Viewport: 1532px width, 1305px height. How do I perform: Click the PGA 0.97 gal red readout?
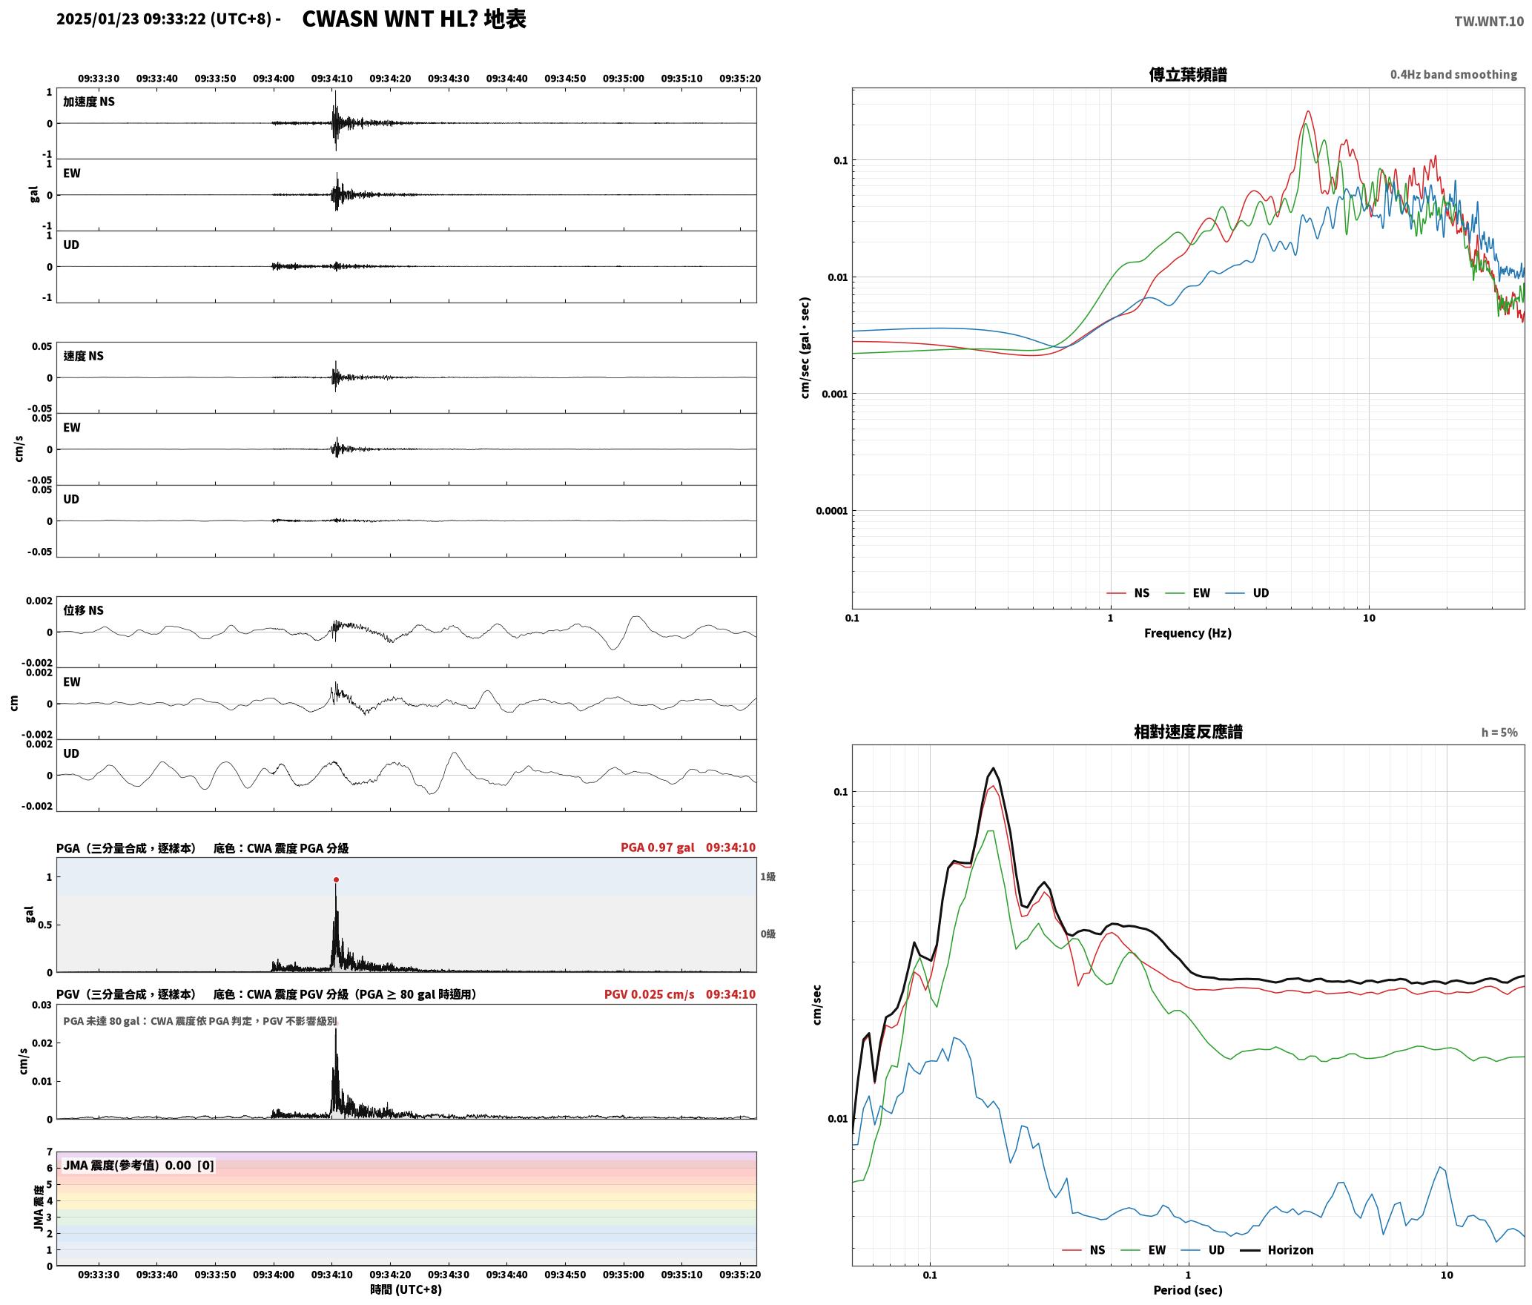tap(658, 848)
